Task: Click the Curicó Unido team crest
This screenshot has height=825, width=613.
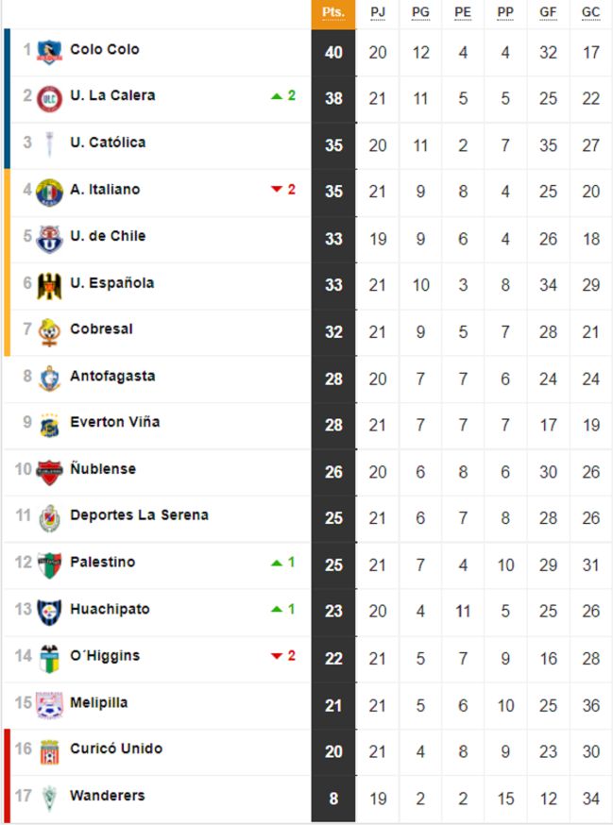Action: click(49, 750)
